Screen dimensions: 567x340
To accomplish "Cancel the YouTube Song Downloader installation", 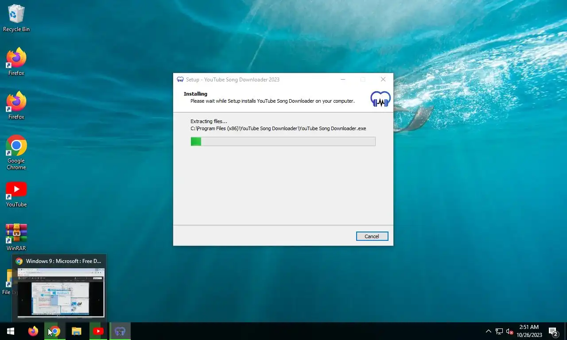I will [372, 236].
